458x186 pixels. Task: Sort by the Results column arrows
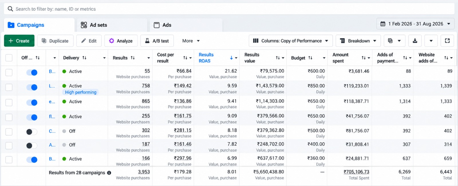click(x=133, y=58)
